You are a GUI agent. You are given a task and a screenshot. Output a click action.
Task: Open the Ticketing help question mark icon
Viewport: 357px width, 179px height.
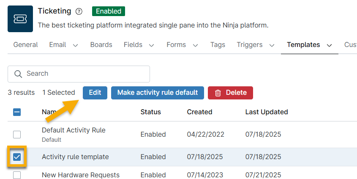79,11
